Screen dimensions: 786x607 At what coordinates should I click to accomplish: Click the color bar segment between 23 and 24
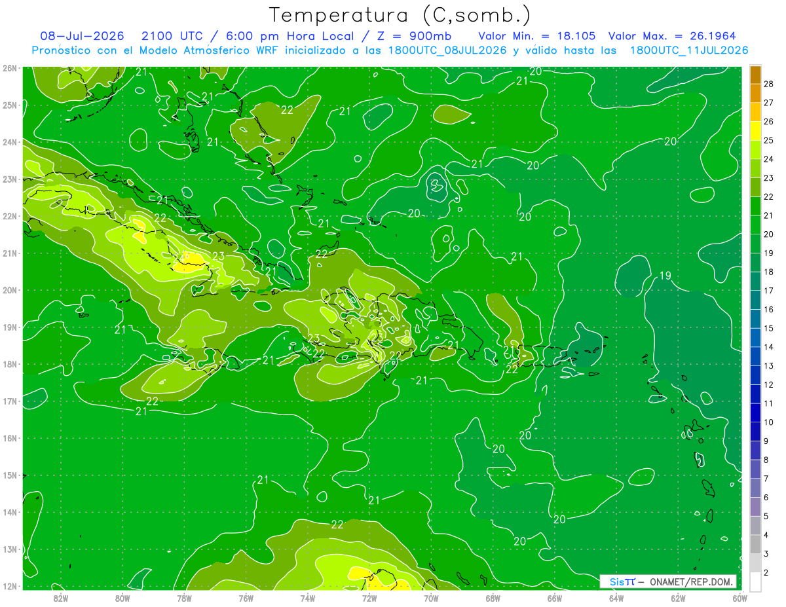tap(755, 168)
